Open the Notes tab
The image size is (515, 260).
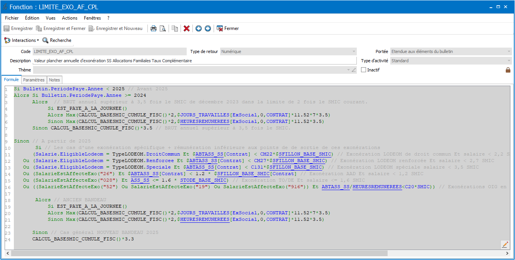pyautogui.click(x=54, y=80)
